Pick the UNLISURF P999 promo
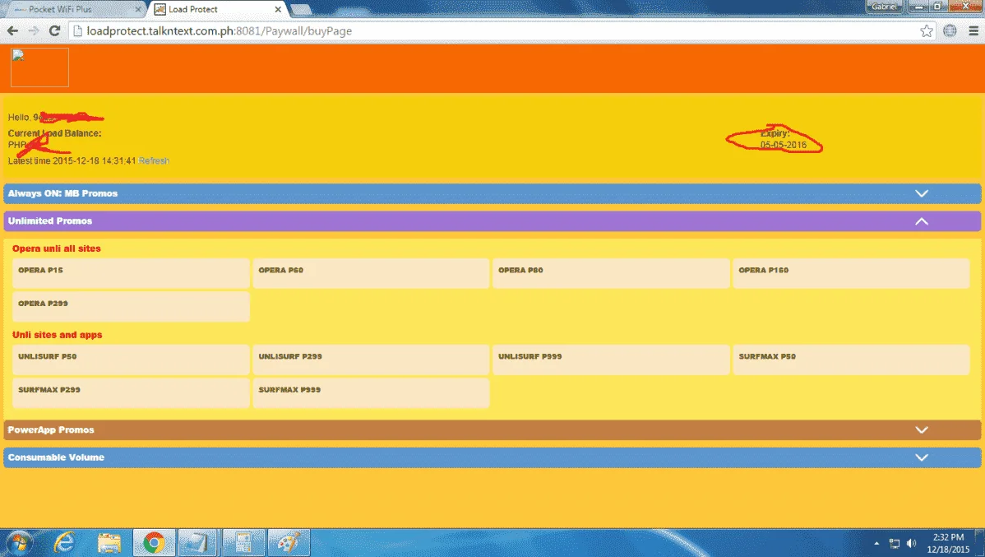Image resolution: width=985 pixels, height=557 pixels. 611,359
